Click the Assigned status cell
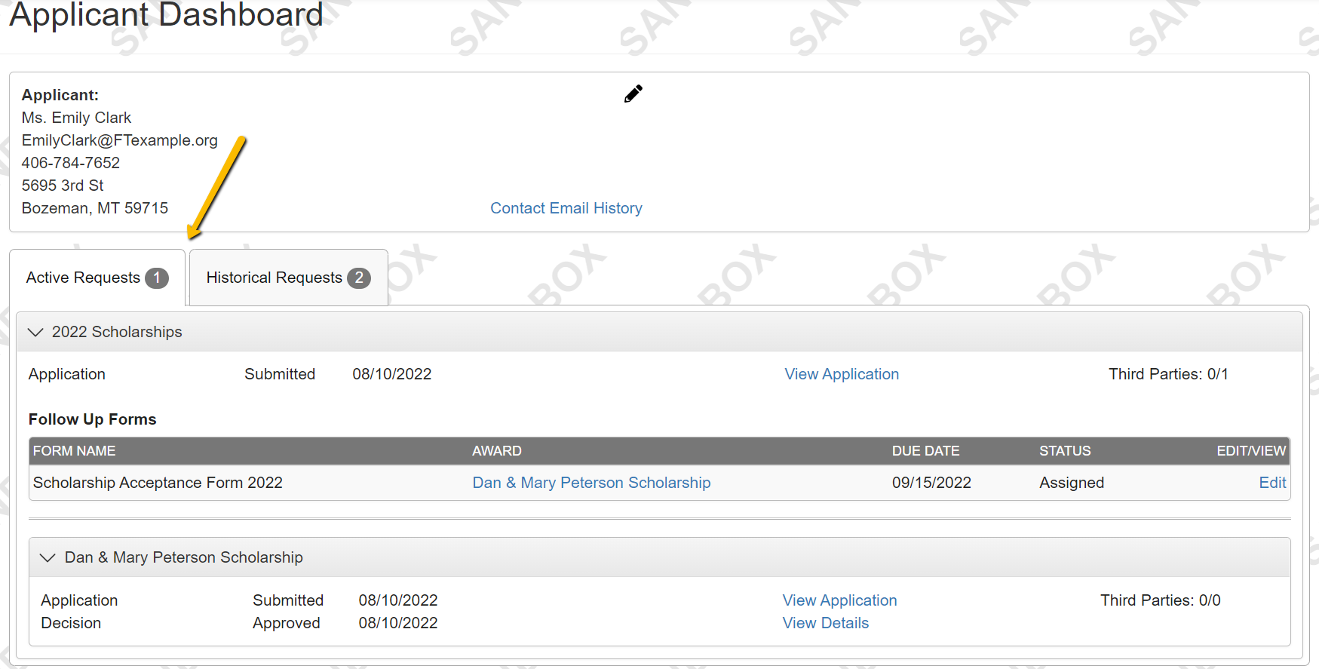Screen dimensions: 1319x669 pos(1072,483)
